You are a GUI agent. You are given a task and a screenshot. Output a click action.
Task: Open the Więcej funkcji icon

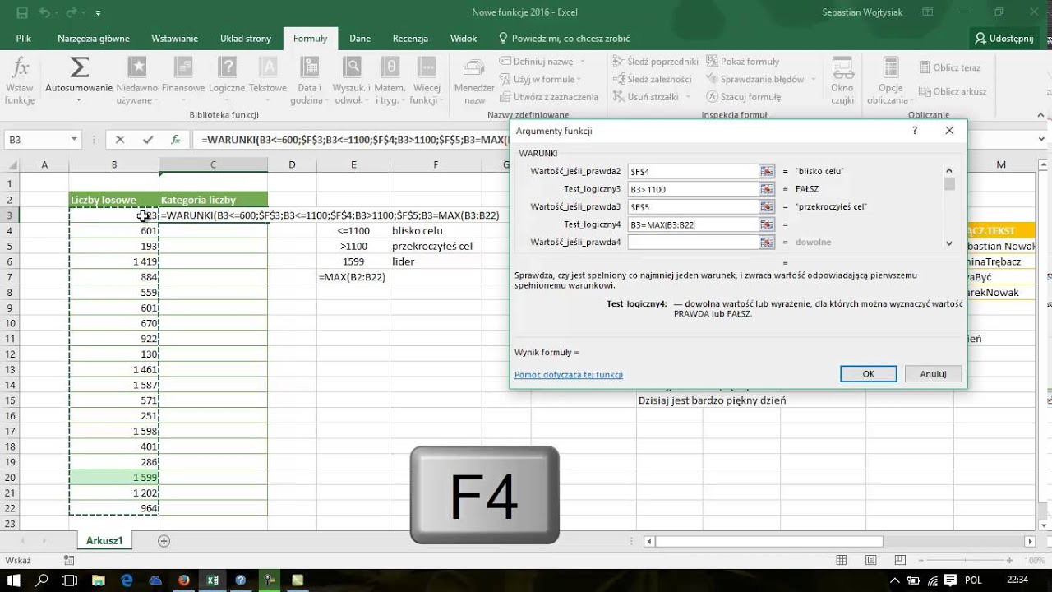click(426, 67)
